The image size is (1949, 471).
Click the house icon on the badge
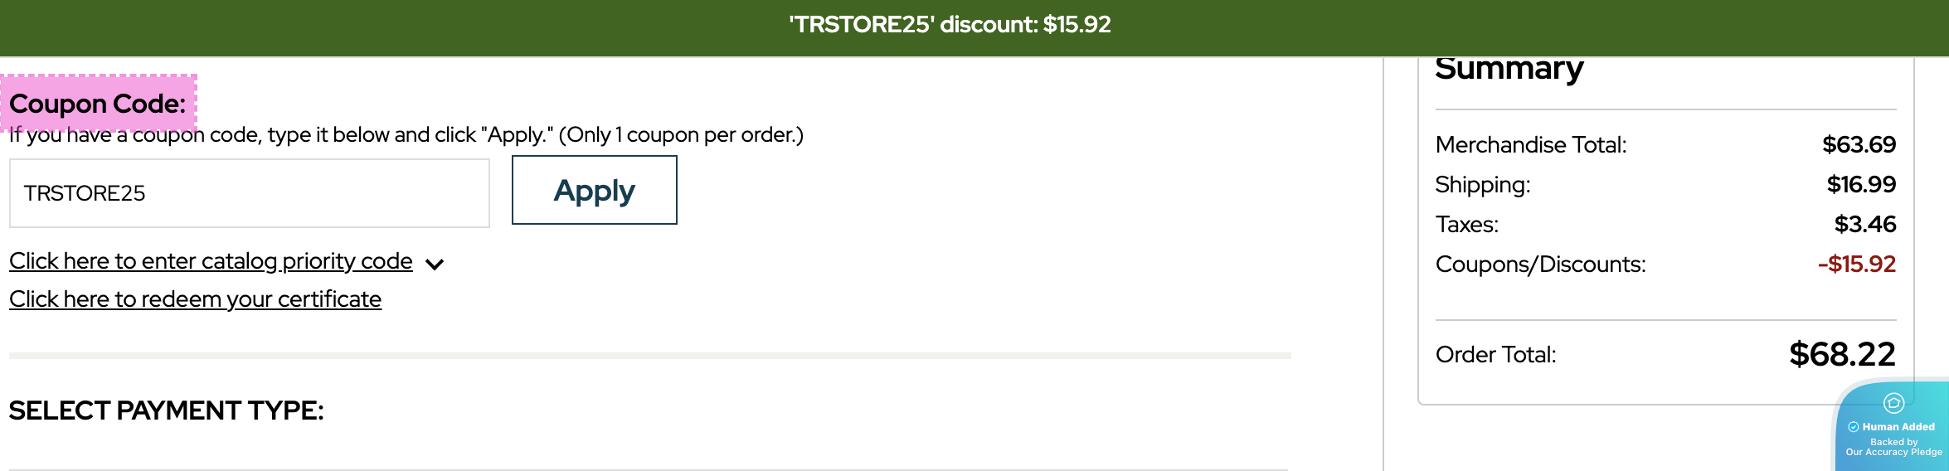(x=1893, y=404)
